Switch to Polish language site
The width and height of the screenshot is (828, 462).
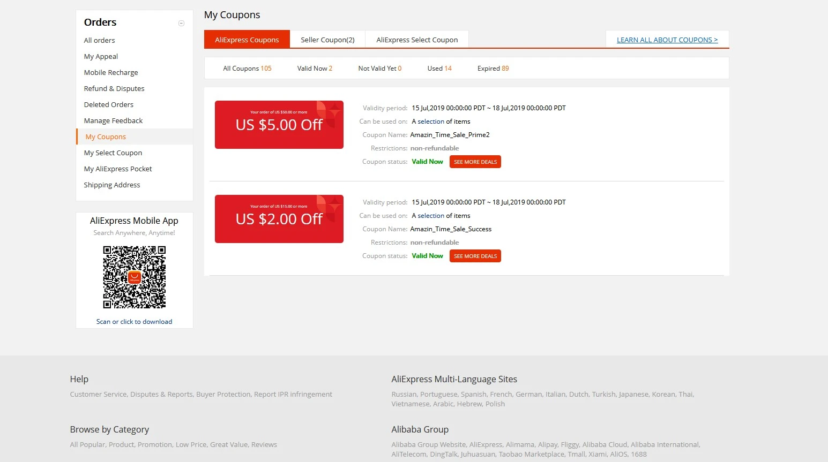[x=495, y=404]
